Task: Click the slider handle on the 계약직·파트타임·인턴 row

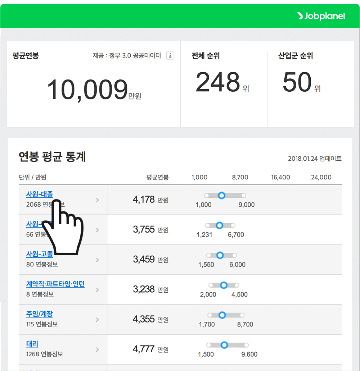Action: click(x=224, y=285)
